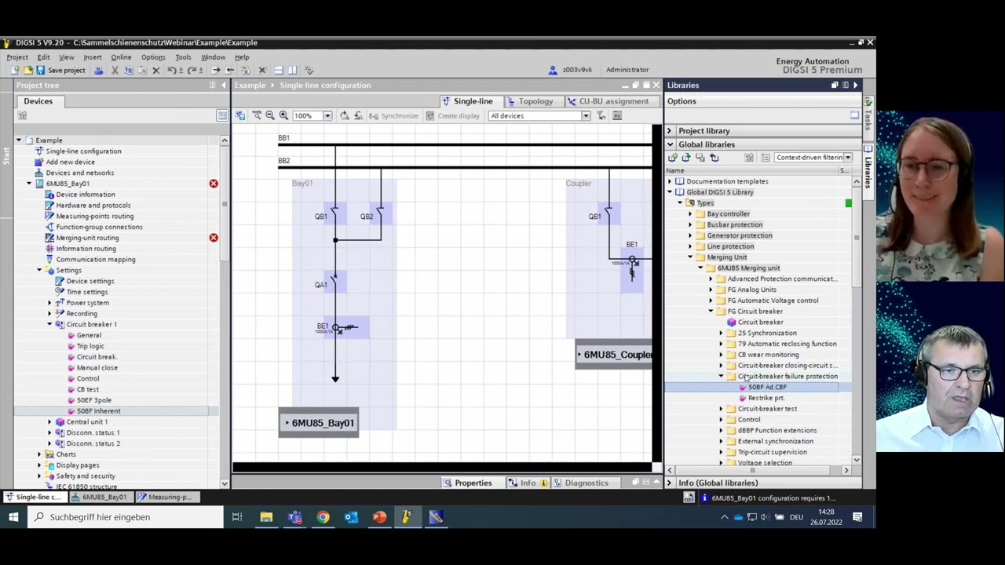
Task: Click the cut scissors icon
Action: point(115,70)
